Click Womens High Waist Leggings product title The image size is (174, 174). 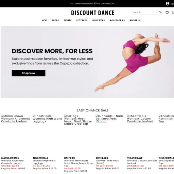(44, 162)
